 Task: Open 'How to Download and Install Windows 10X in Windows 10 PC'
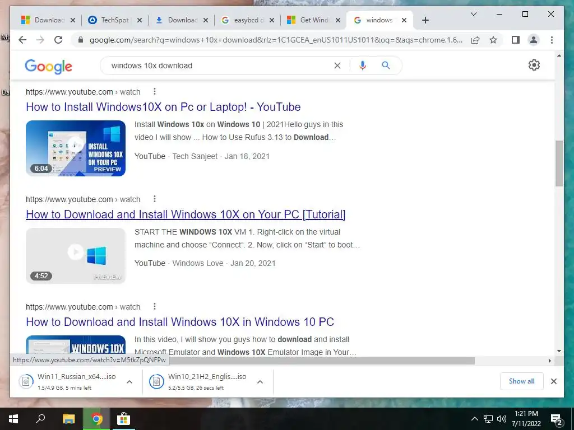click(x=180, y=322)
